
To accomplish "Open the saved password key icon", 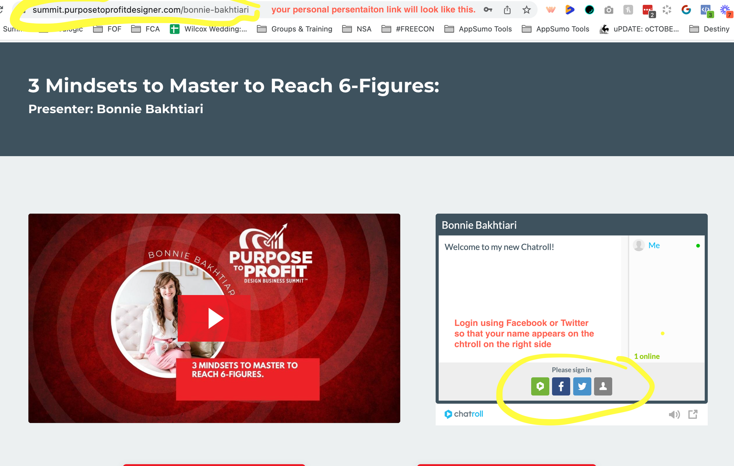I will (x=488, y=10).
